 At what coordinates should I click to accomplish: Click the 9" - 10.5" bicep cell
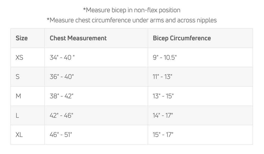coord(200,58)
